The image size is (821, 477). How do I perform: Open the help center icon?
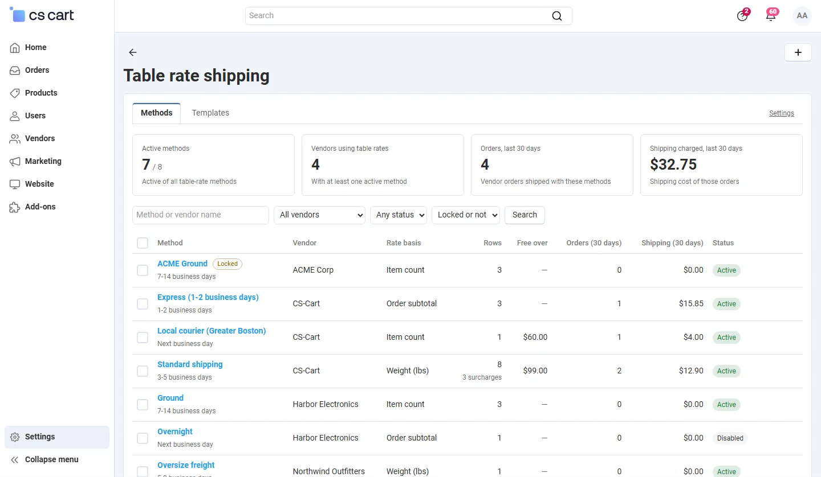click(x=742, y=16)
